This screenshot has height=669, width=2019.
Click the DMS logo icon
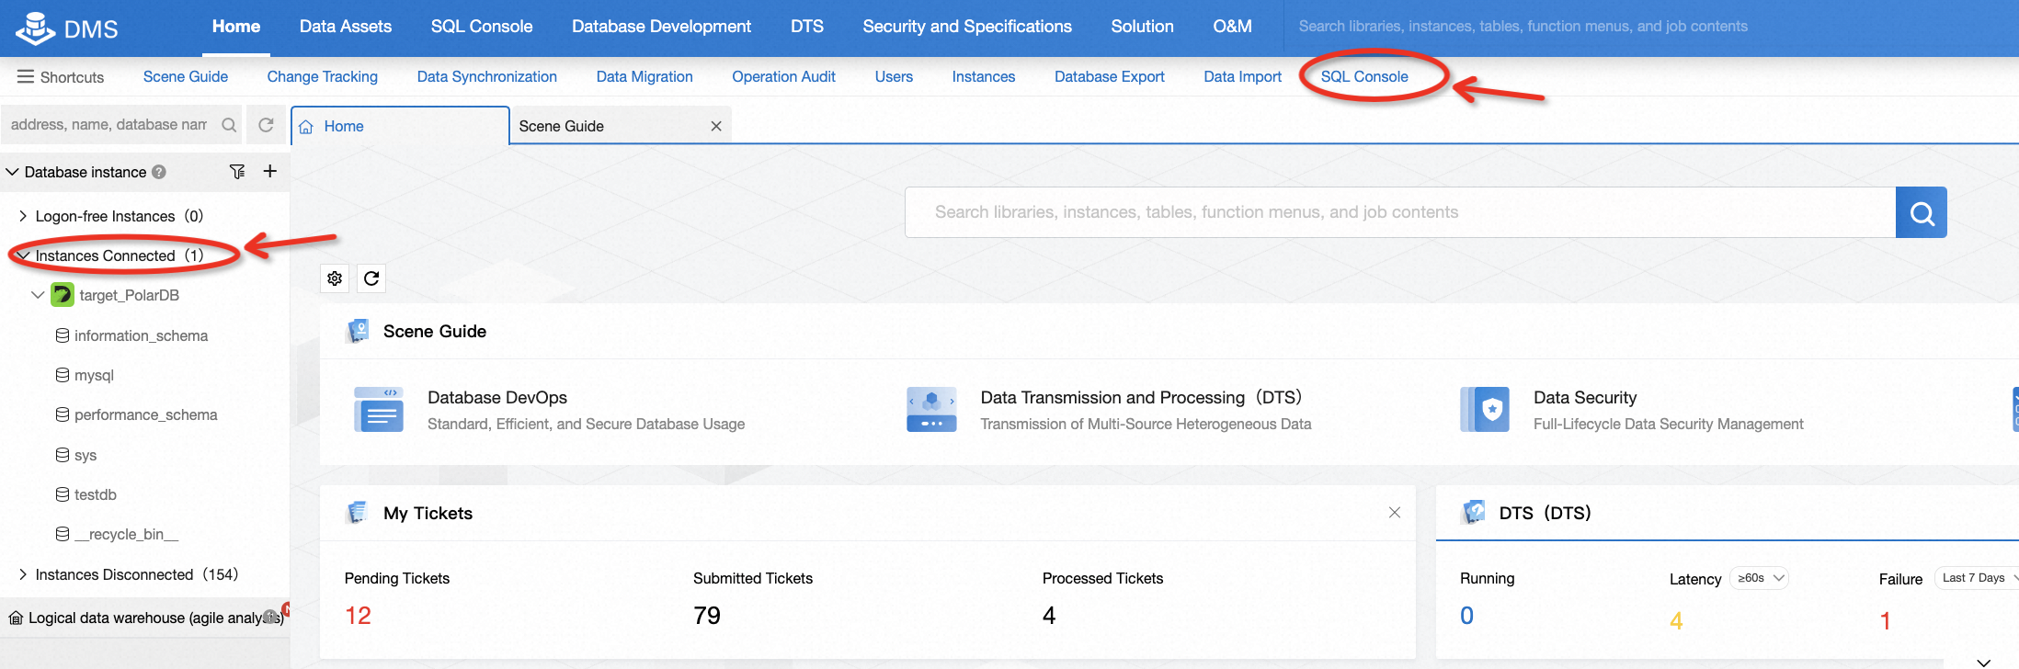(x=35, y=28)
